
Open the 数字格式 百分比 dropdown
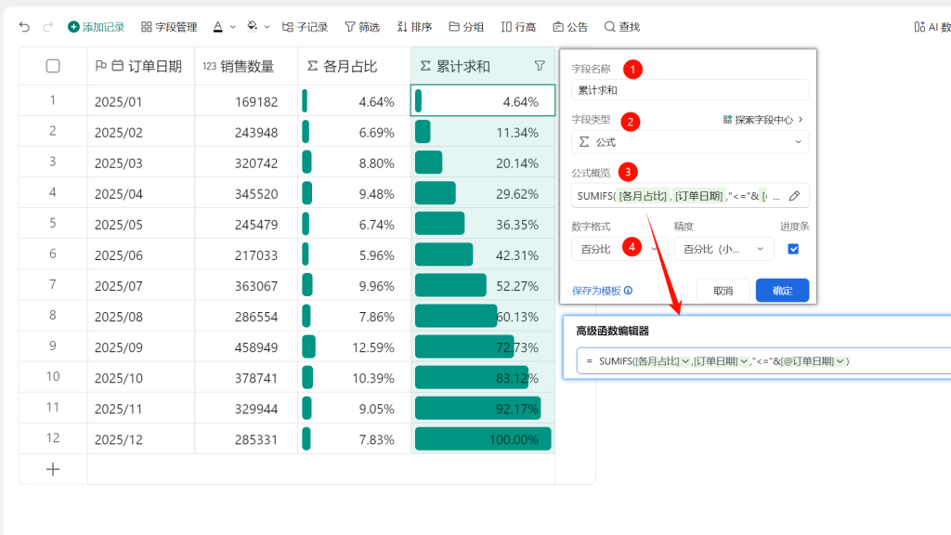(x=619, y=249)
